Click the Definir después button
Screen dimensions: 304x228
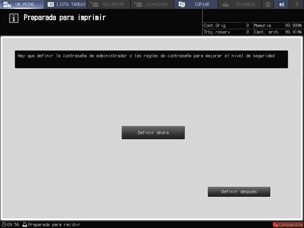pos(239,192)
